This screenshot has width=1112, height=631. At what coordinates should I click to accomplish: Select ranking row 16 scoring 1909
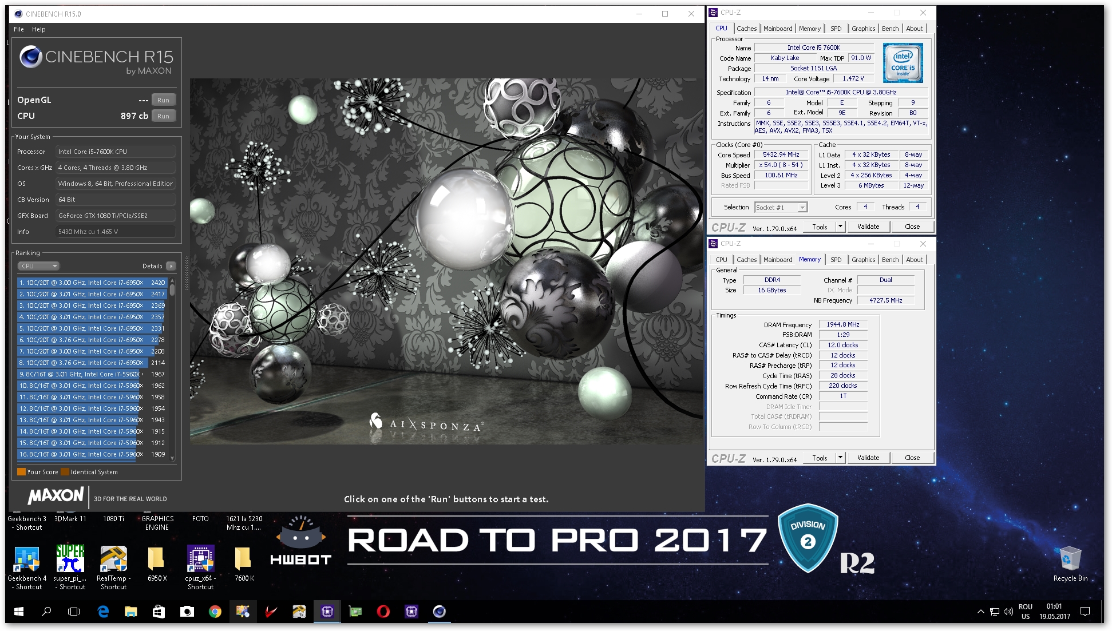click(92, 454)
